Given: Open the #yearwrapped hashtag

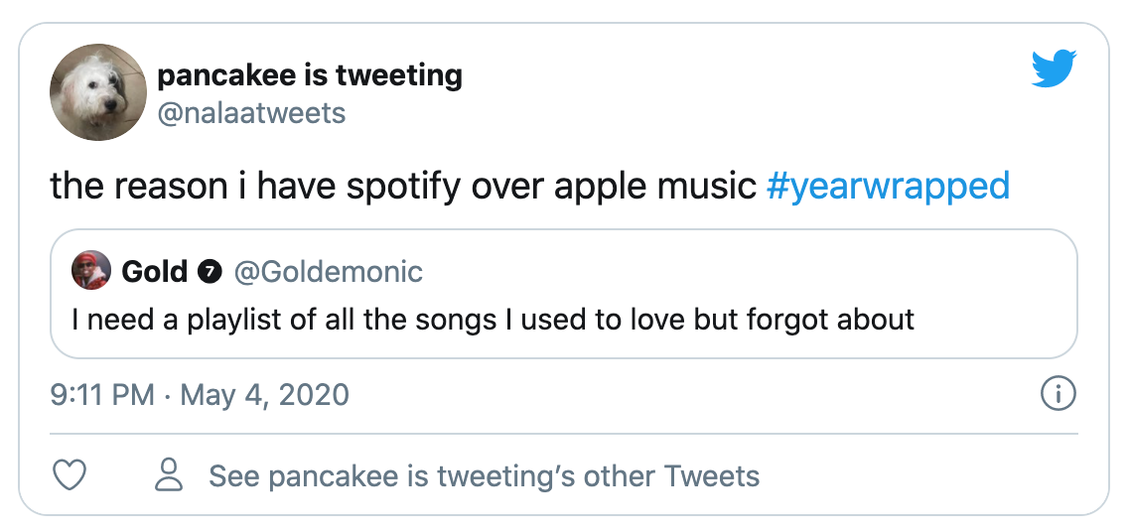Looking at the screenshot, I should click(x=888, y=186).
